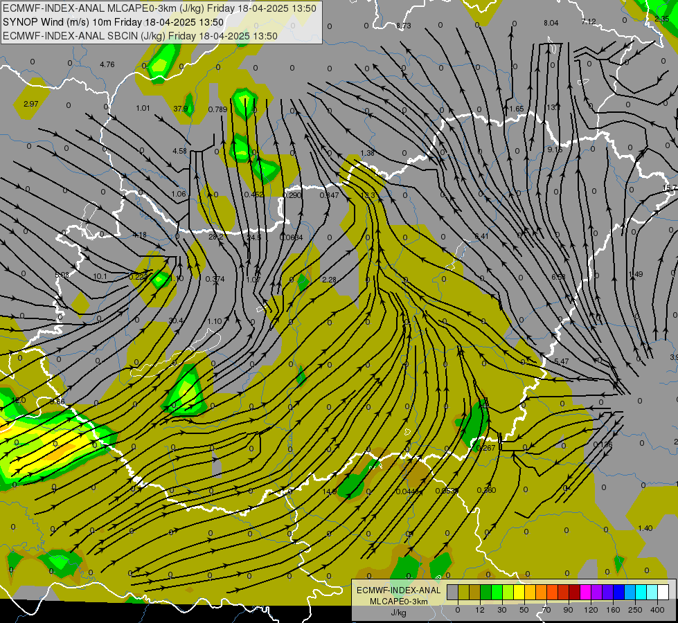This screenshot has height=623, width=678.
Task: Select the legend tick label 250
Action: tap(635, 610)
